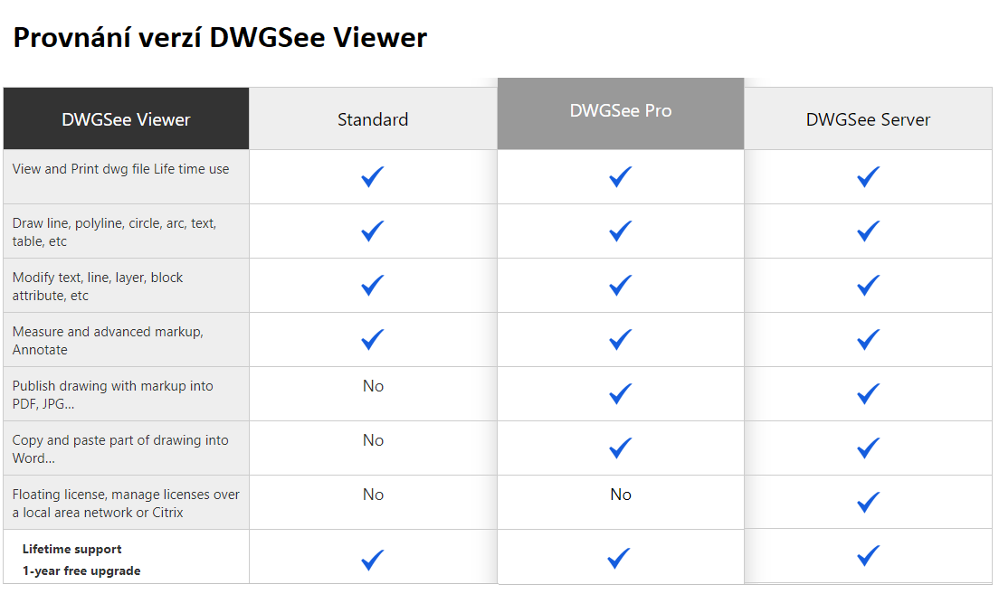
Task: Expand the Measure and advanced markup row
Action: (126, 339)
